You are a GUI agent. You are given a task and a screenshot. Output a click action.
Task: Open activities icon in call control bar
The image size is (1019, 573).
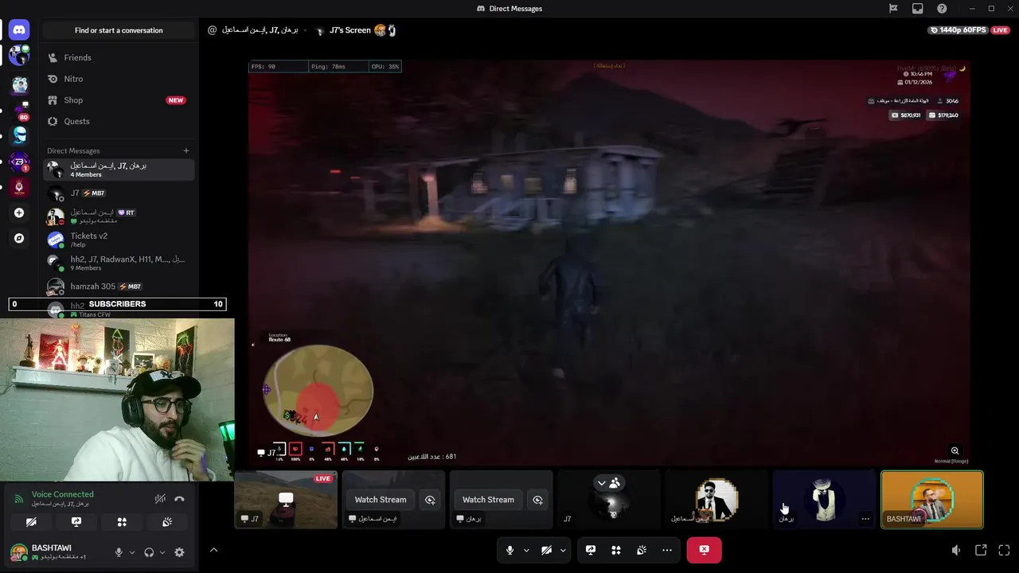(x=616, y=550)
